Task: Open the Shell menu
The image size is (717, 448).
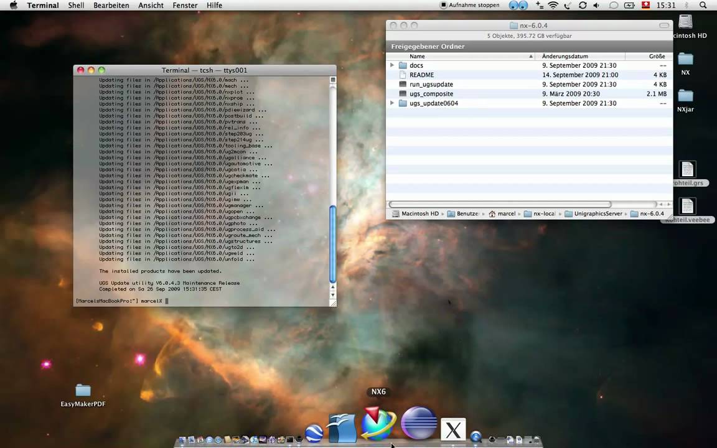Action: pos(76,6)
